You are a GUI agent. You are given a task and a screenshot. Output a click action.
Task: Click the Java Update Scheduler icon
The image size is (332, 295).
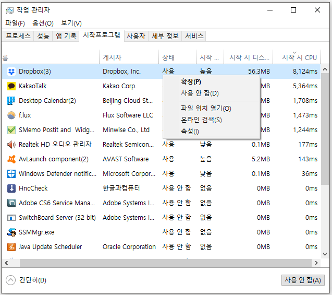click(x=11, y=247)
